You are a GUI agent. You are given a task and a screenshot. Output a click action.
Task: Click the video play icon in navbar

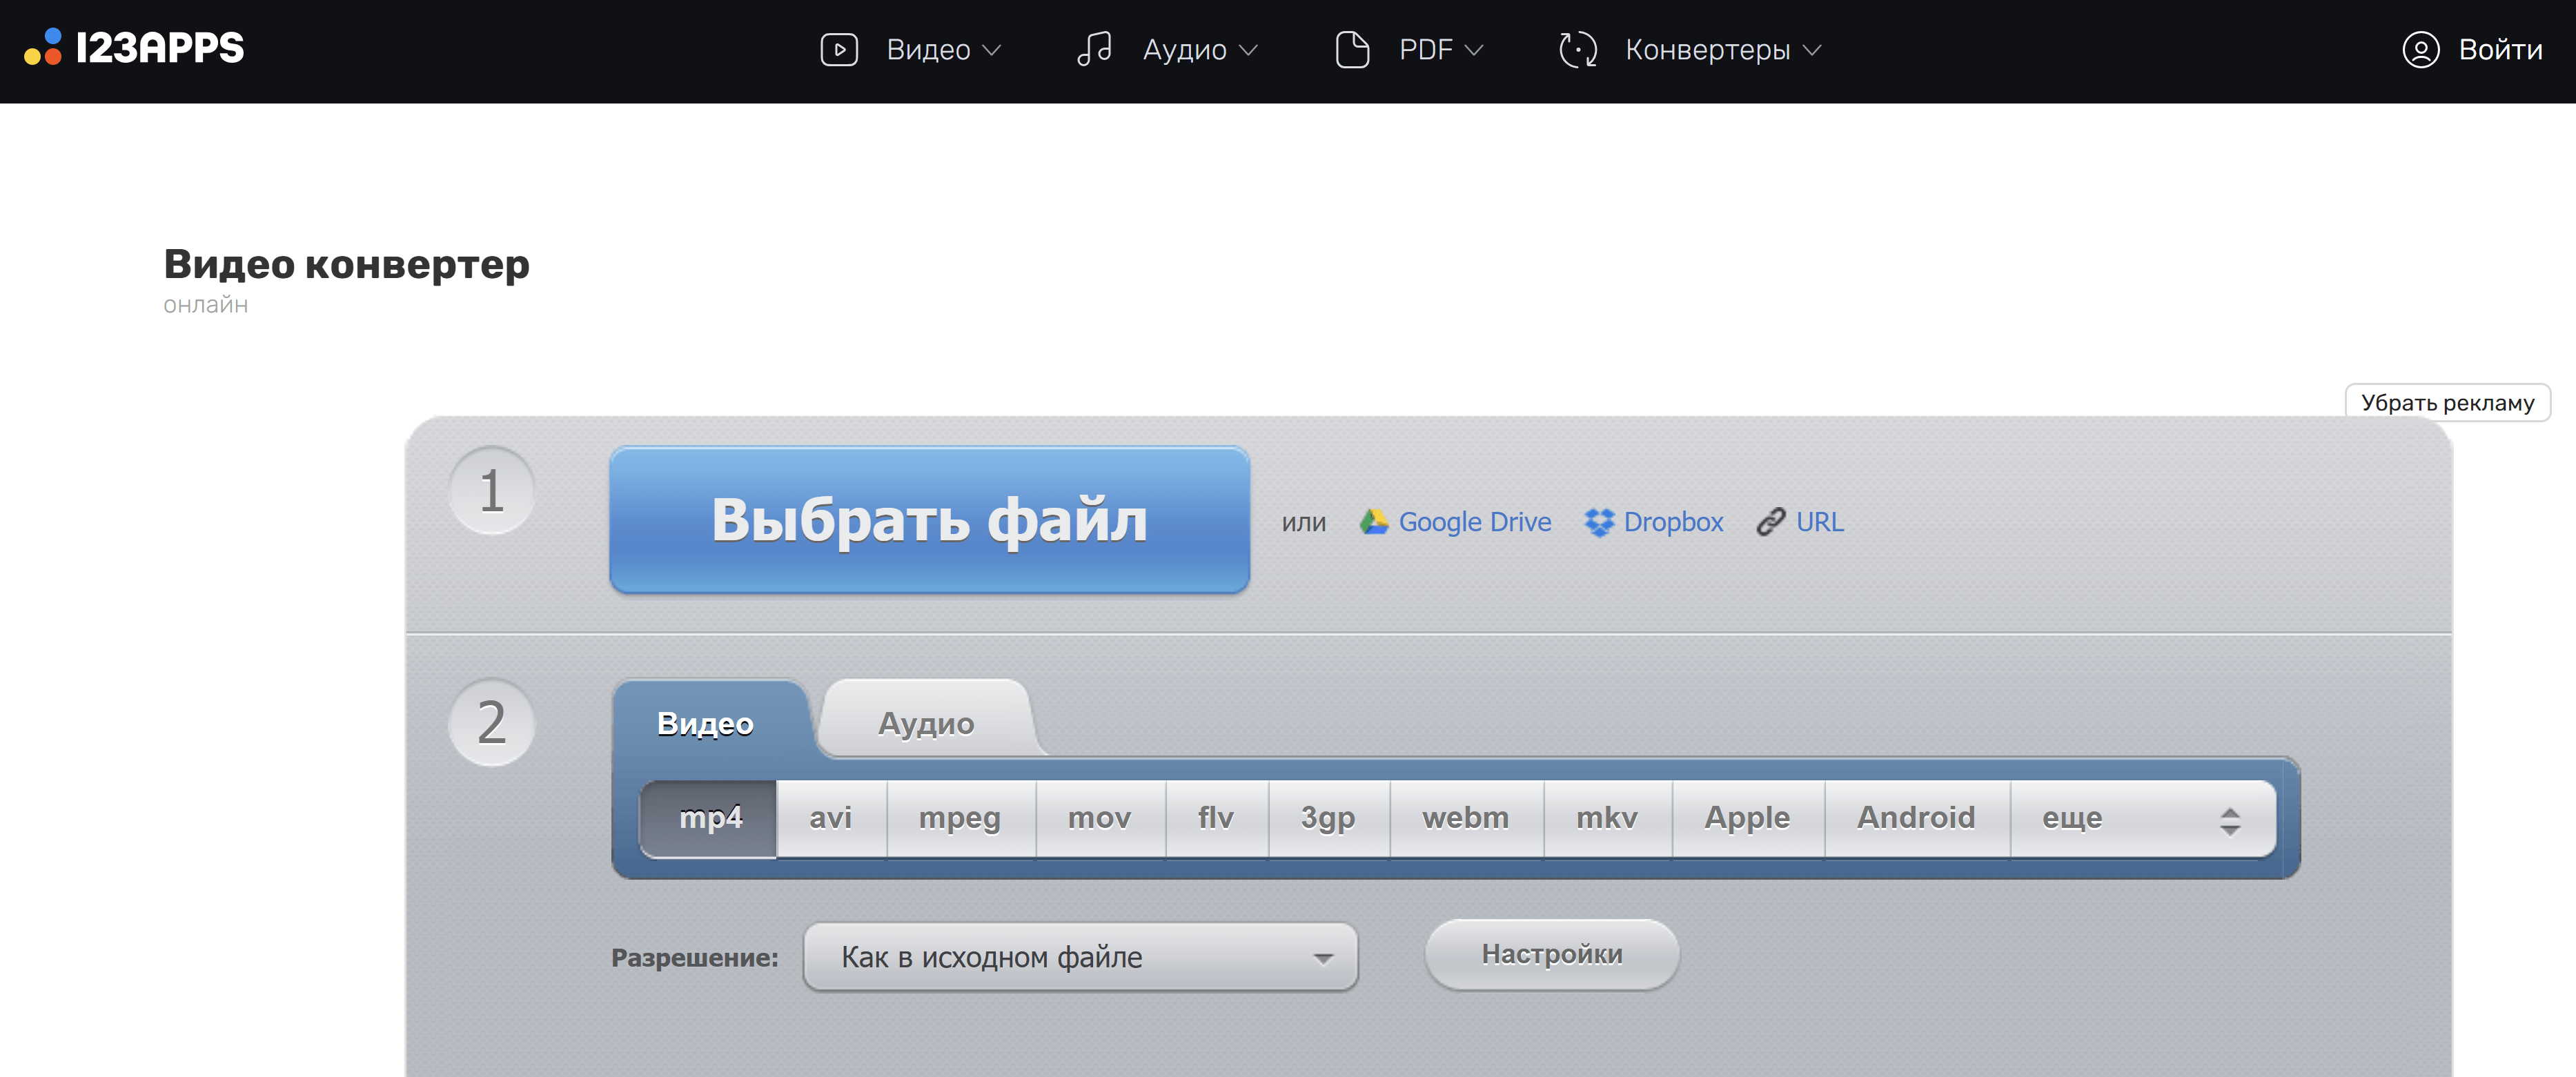(x=838, y=49)
